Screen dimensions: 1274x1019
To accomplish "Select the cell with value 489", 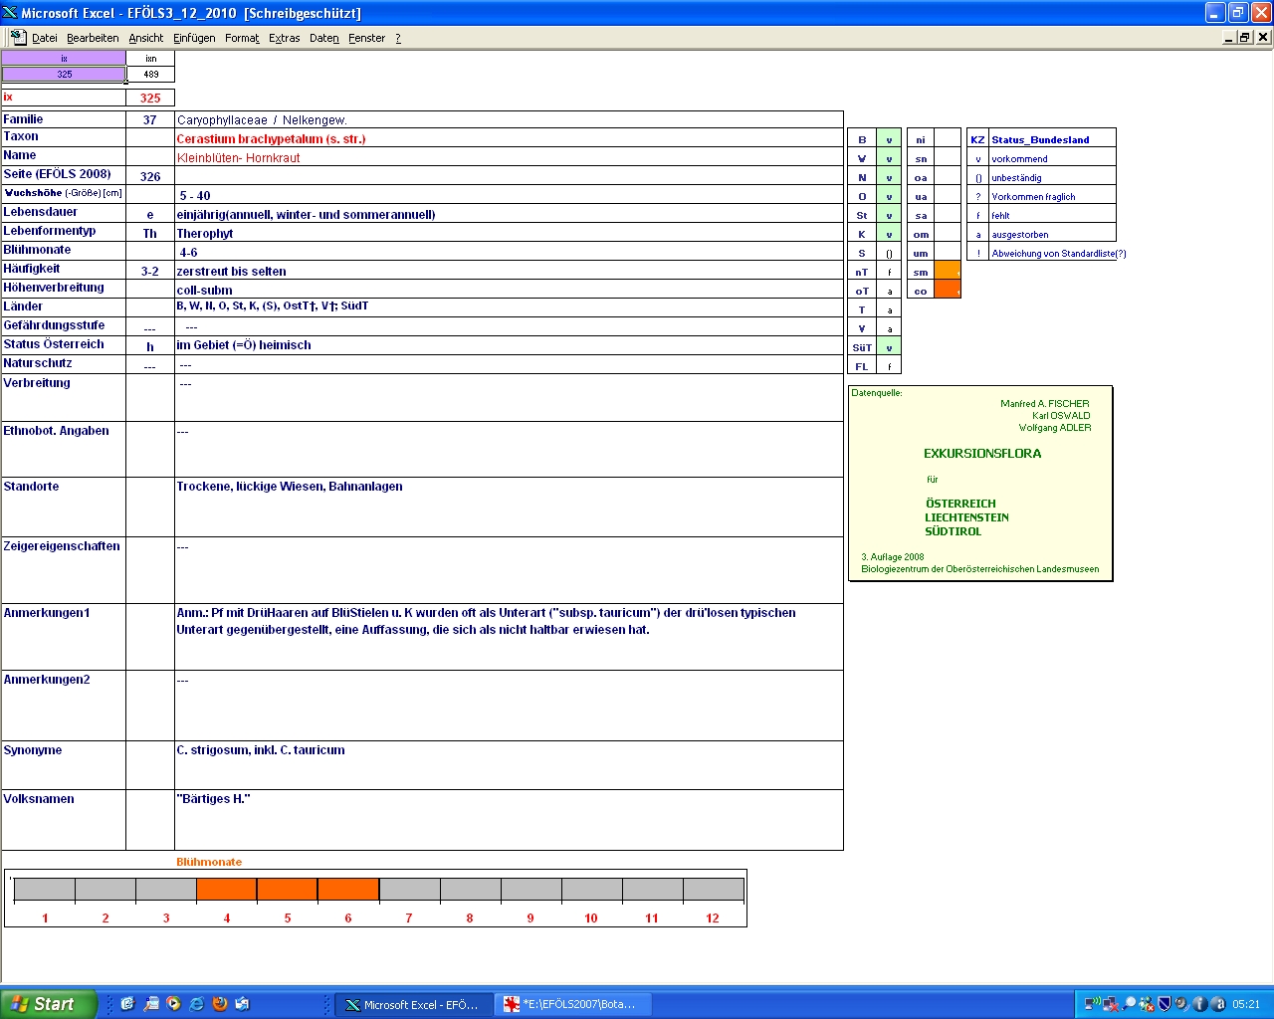I will point(150,74).
